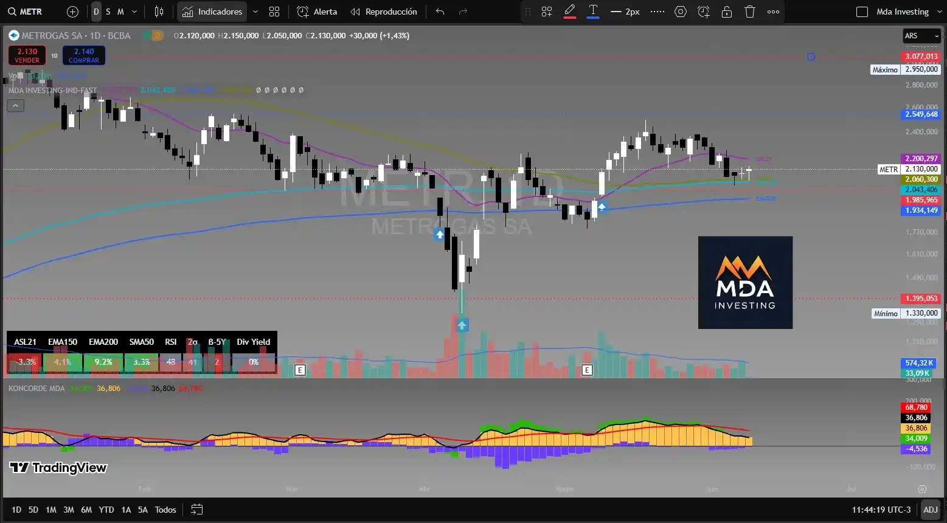Open the candlestick chart type selector
The height and width of the screenshot is (523, 947).
(x=159, y=12)
